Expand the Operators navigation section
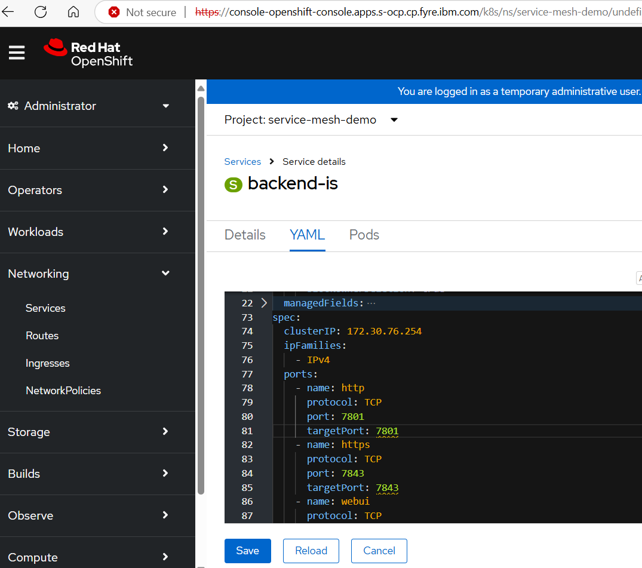The width and height of the screenshot is (642, 568). coord(89,190)
